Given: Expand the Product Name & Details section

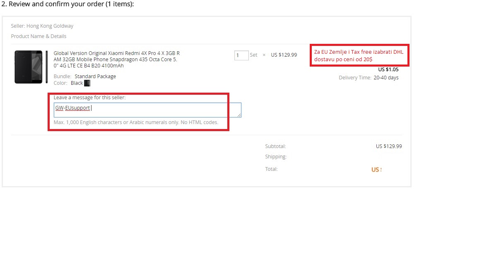Looking at the screenshot, I should (39, 36).
